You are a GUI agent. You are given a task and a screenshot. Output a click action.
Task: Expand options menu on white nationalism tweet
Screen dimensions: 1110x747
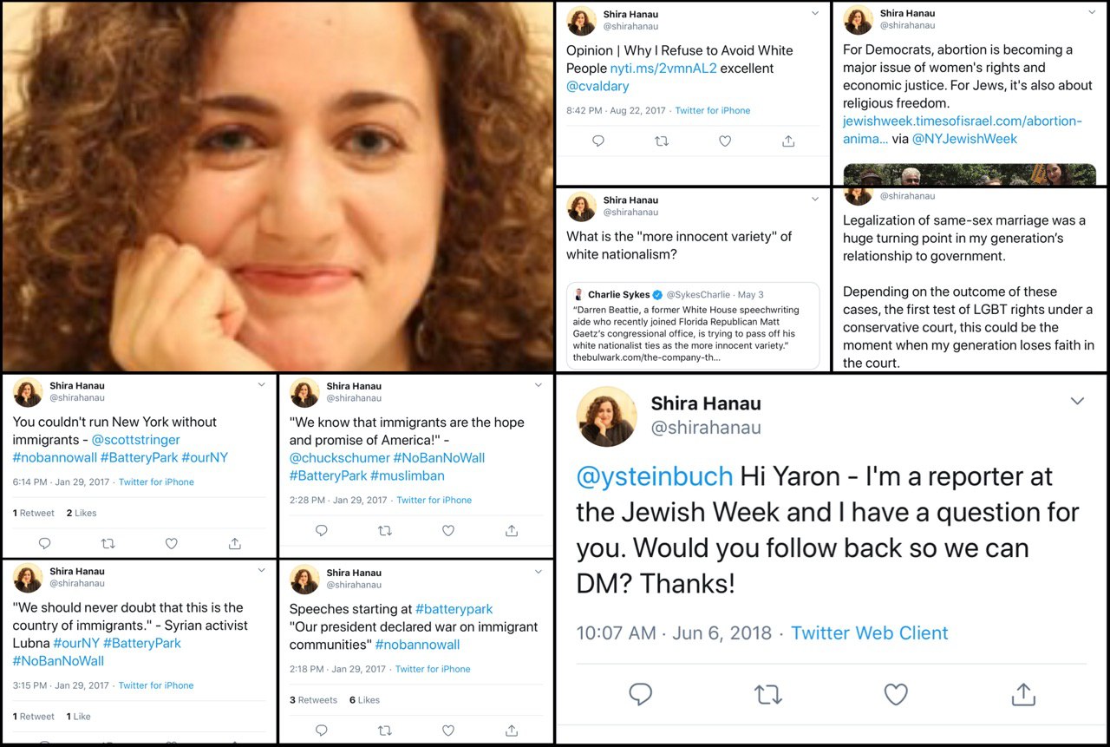point(814,200)
